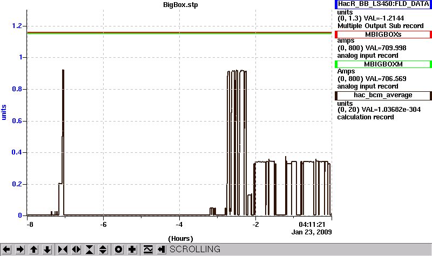Image resolution: width=432 pixels, height=256 pixels.
Task: Zoom in horizontally with inward triangles icon
Action: point(63,250)
